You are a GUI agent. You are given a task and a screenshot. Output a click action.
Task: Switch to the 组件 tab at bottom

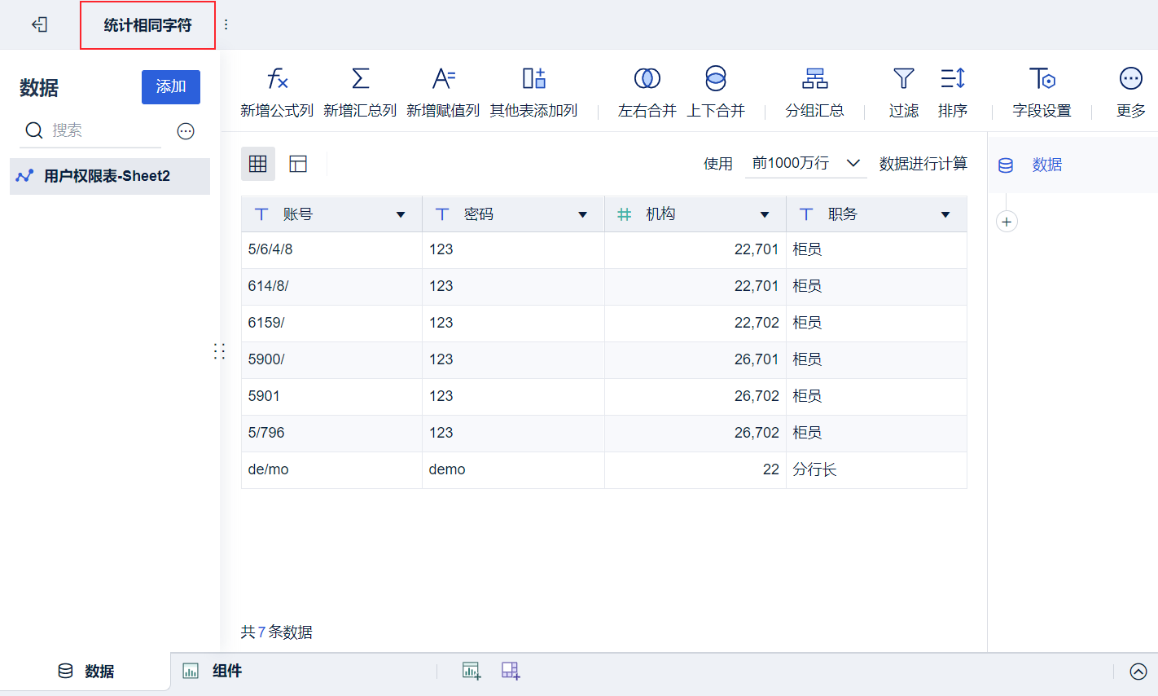point(213,671)
